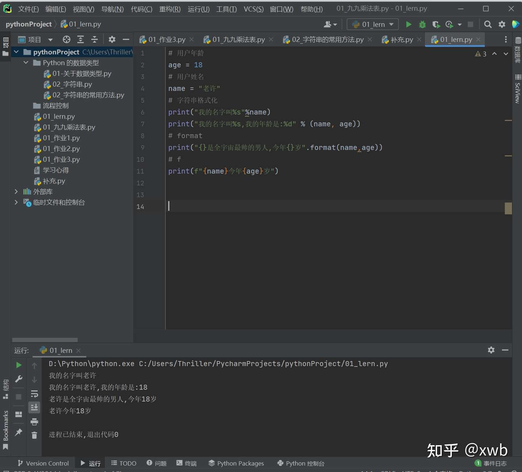Click the print icon in run panel
This screenshot has width=522, height=472.
pos(34,422)
